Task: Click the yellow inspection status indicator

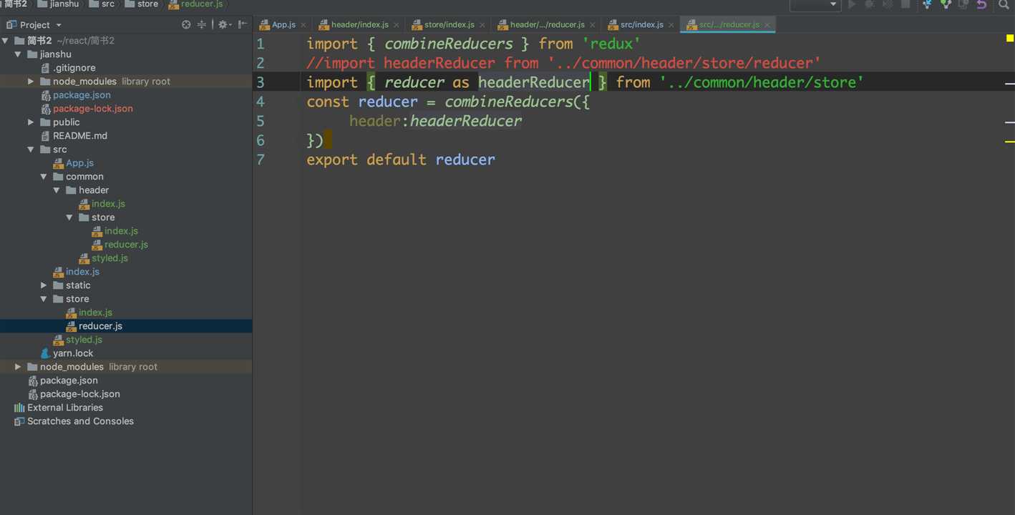Action: pos(1010,39)
